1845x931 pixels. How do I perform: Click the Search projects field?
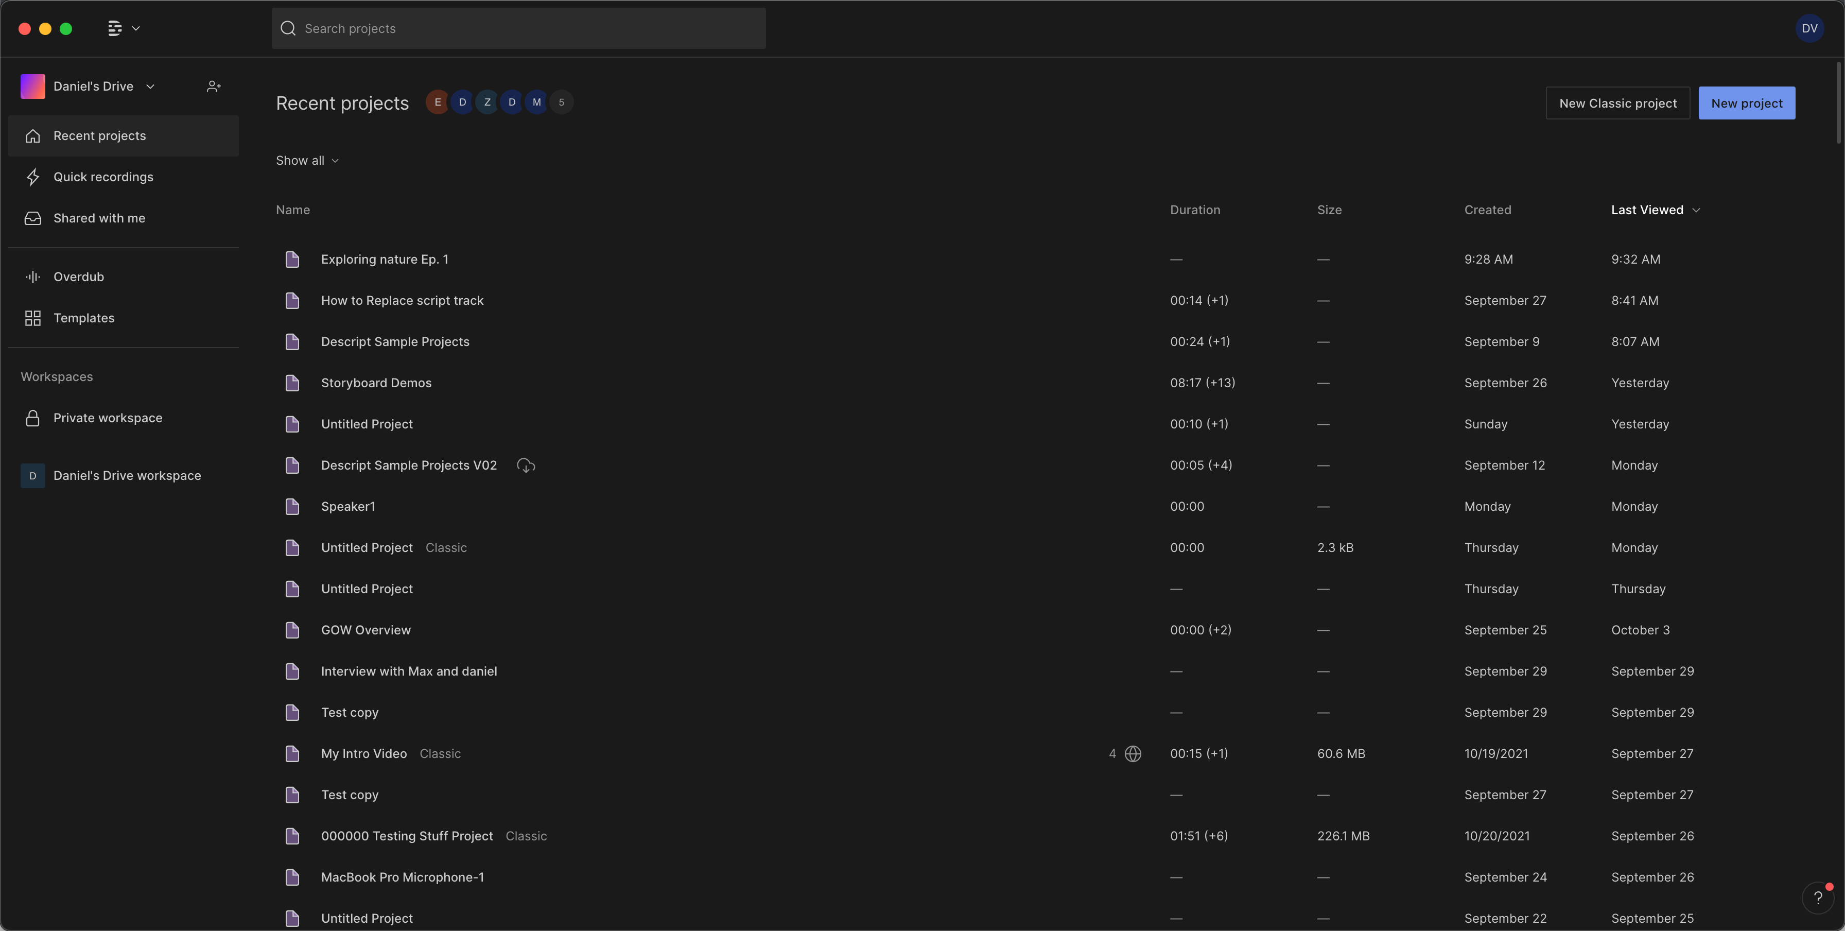pos(518,29)
